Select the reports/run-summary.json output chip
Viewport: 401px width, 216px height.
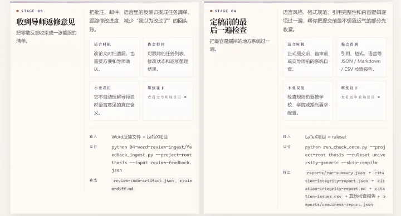336,173
